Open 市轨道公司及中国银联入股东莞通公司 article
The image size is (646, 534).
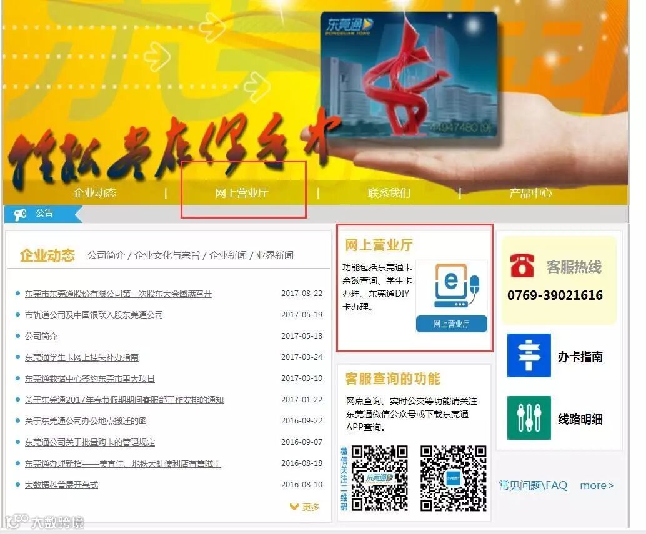[x=94, y=315]
